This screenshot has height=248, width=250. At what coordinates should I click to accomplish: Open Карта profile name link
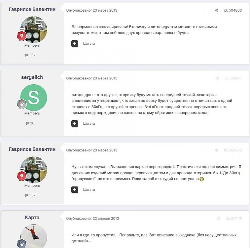tap(32, 217)
